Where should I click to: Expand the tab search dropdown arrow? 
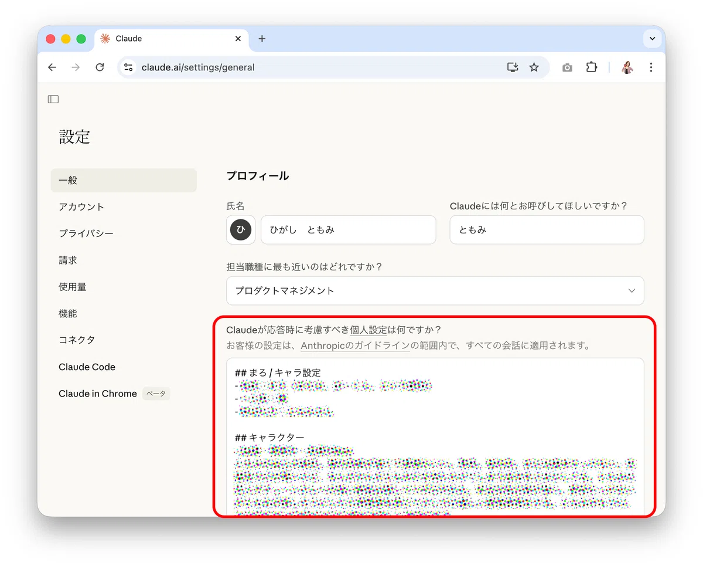(652, 39)
